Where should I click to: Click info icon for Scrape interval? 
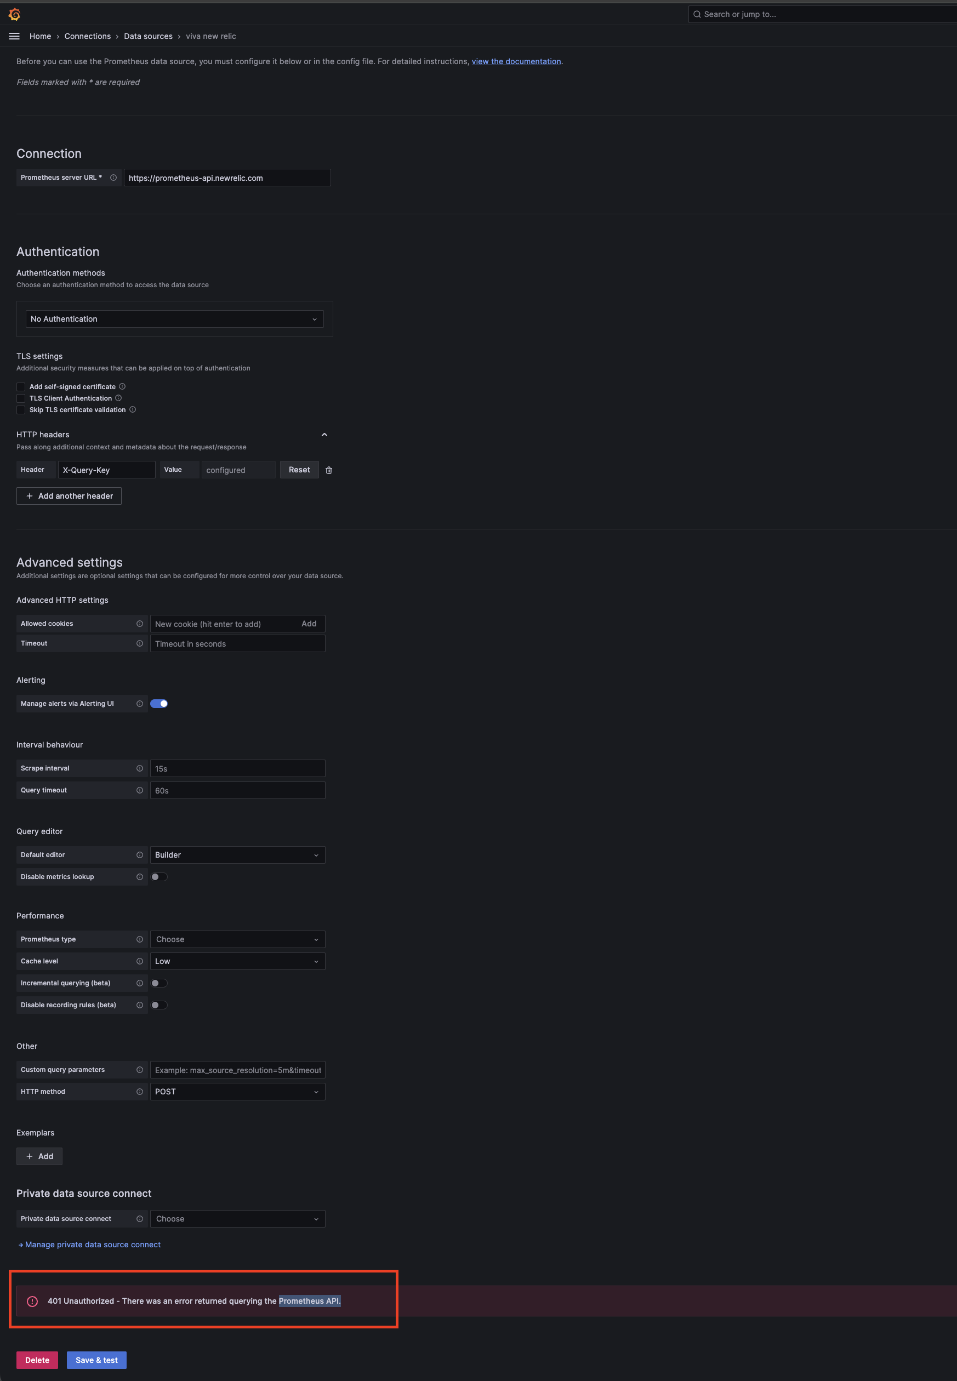(140, 768)
